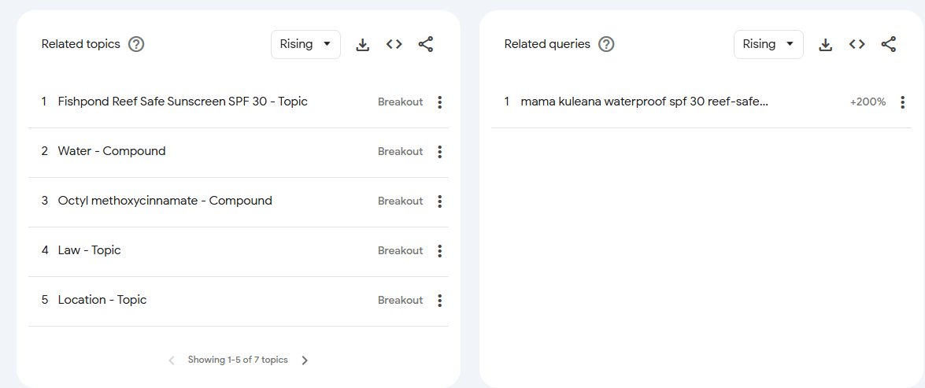The height and width of the screenshot is (388, 925).
Task: Share the Related queries card
Action: (889, 45)
